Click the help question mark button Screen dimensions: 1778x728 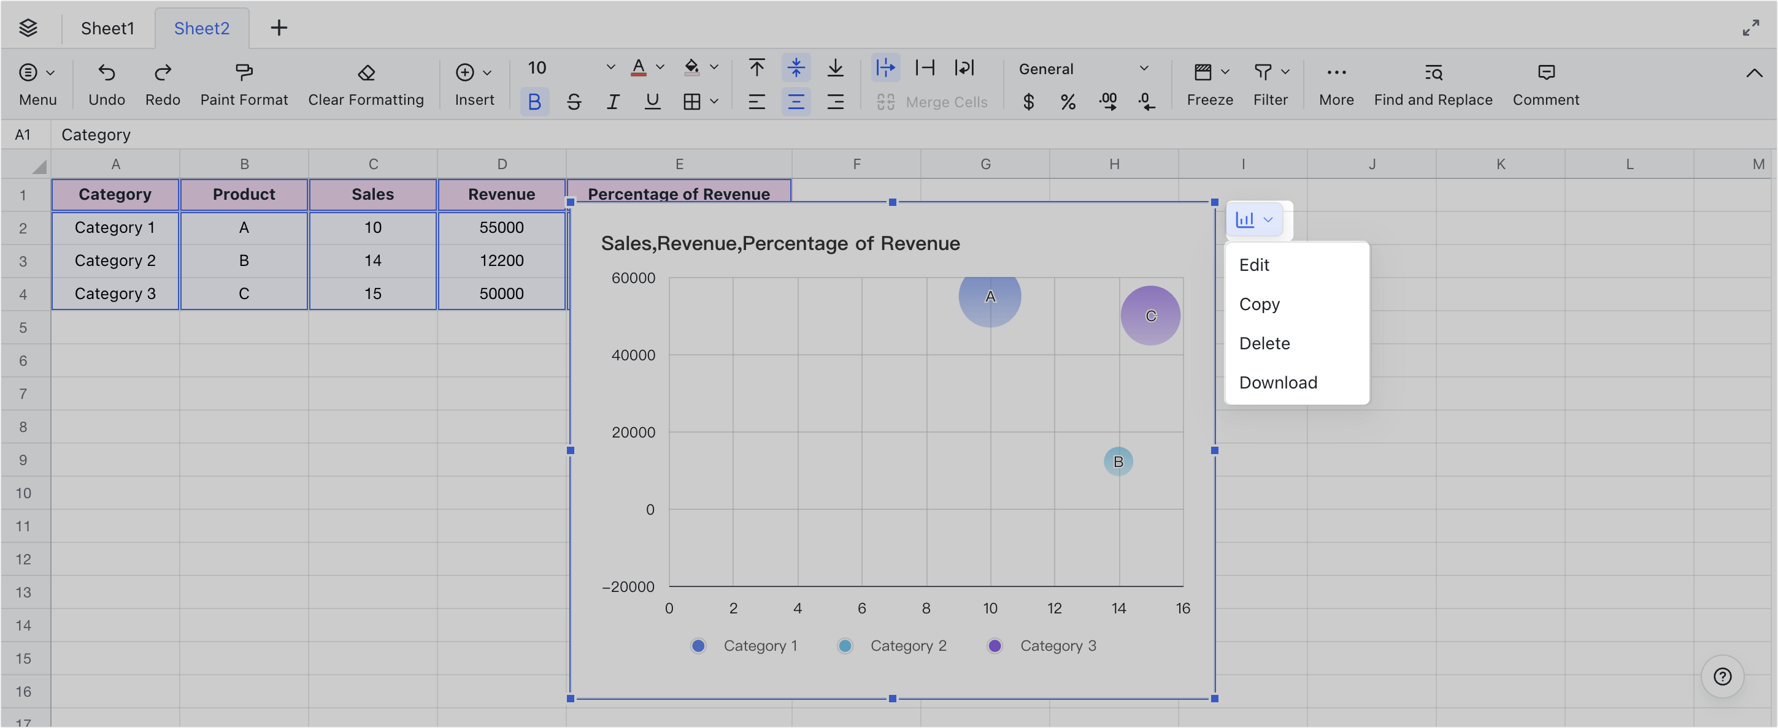(x=1722, y=677)
